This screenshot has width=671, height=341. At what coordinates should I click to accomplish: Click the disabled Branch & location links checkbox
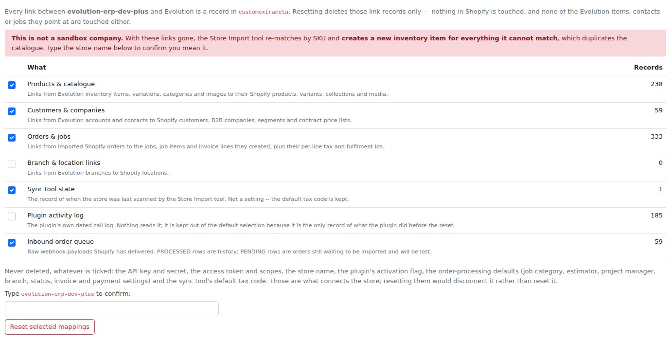coord(12,164)
